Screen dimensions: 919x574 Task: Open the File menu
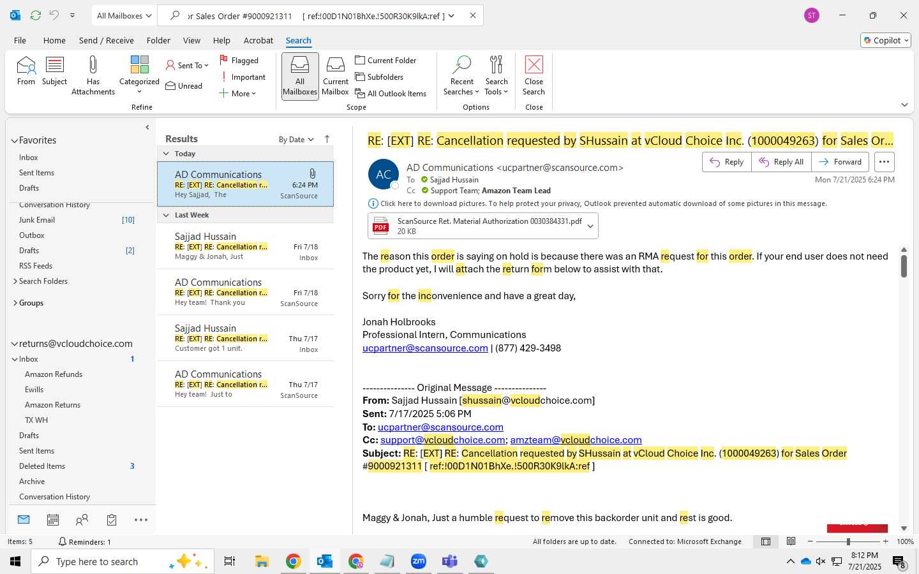[20, 40]
